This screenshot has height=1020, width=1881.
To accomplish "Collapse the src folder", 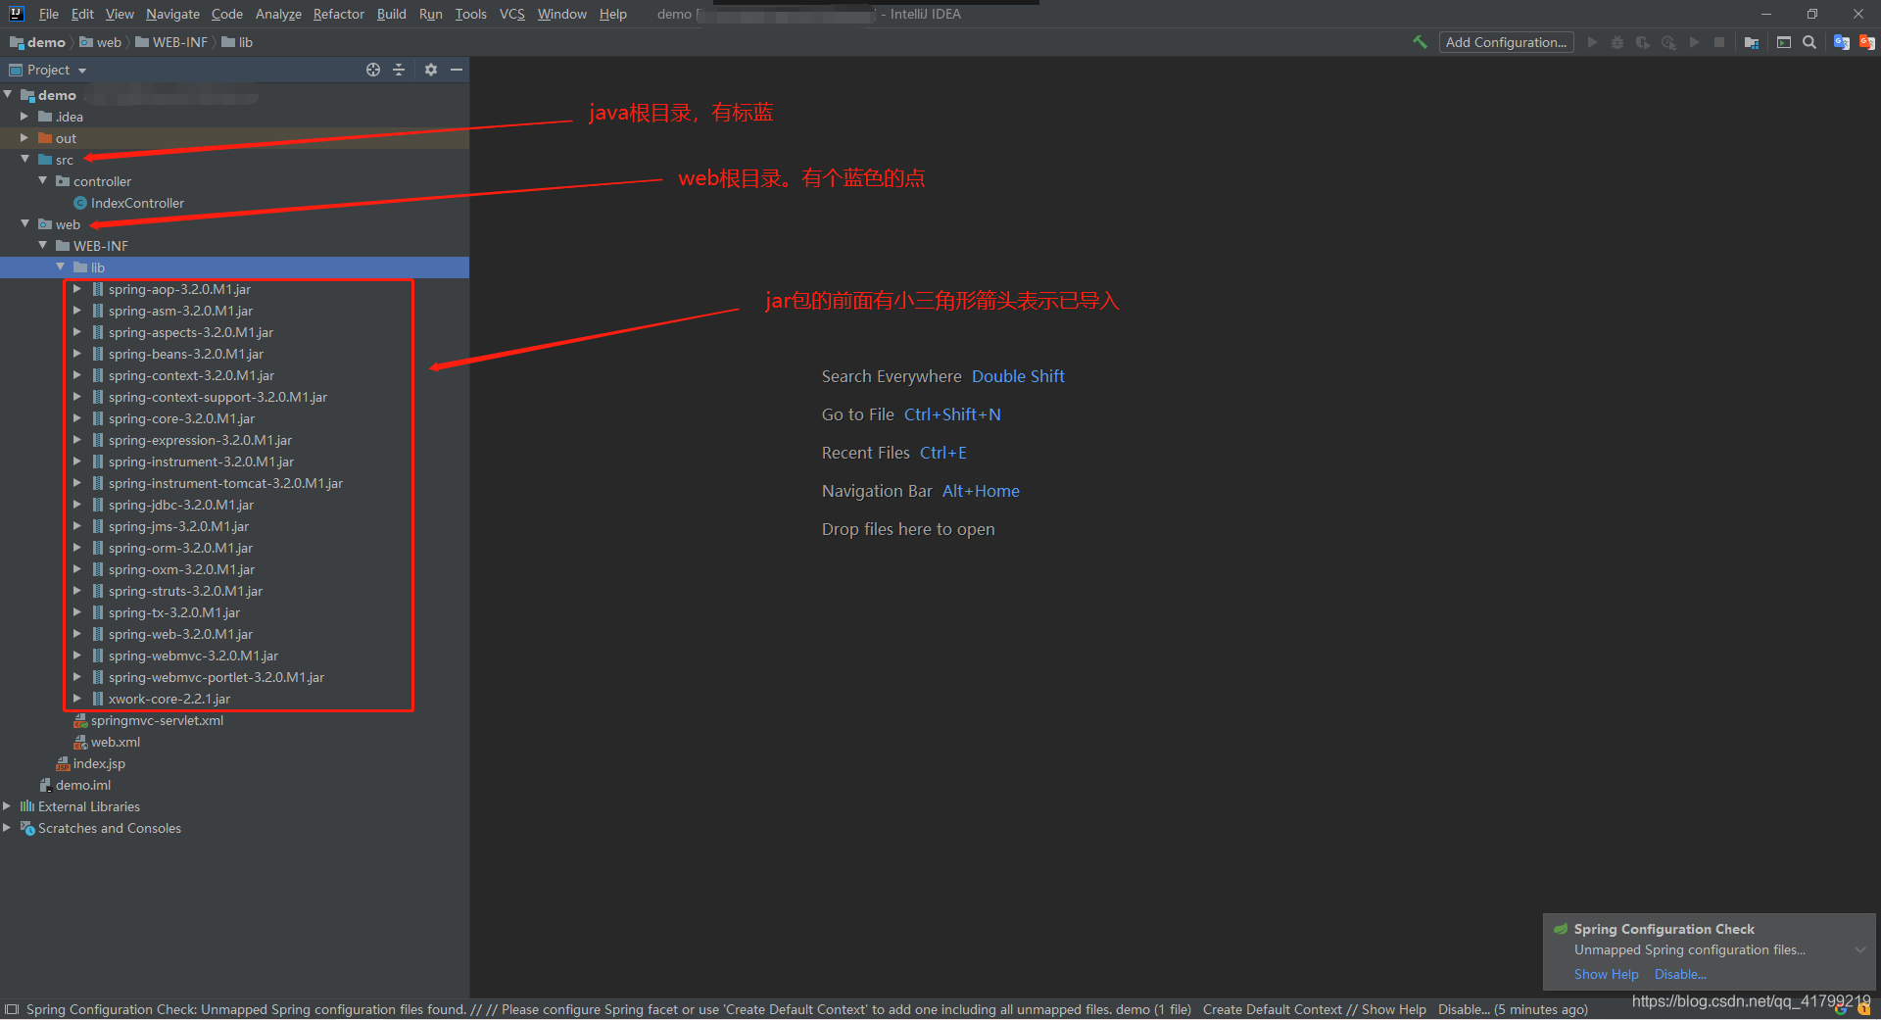I will pos(24,160).
